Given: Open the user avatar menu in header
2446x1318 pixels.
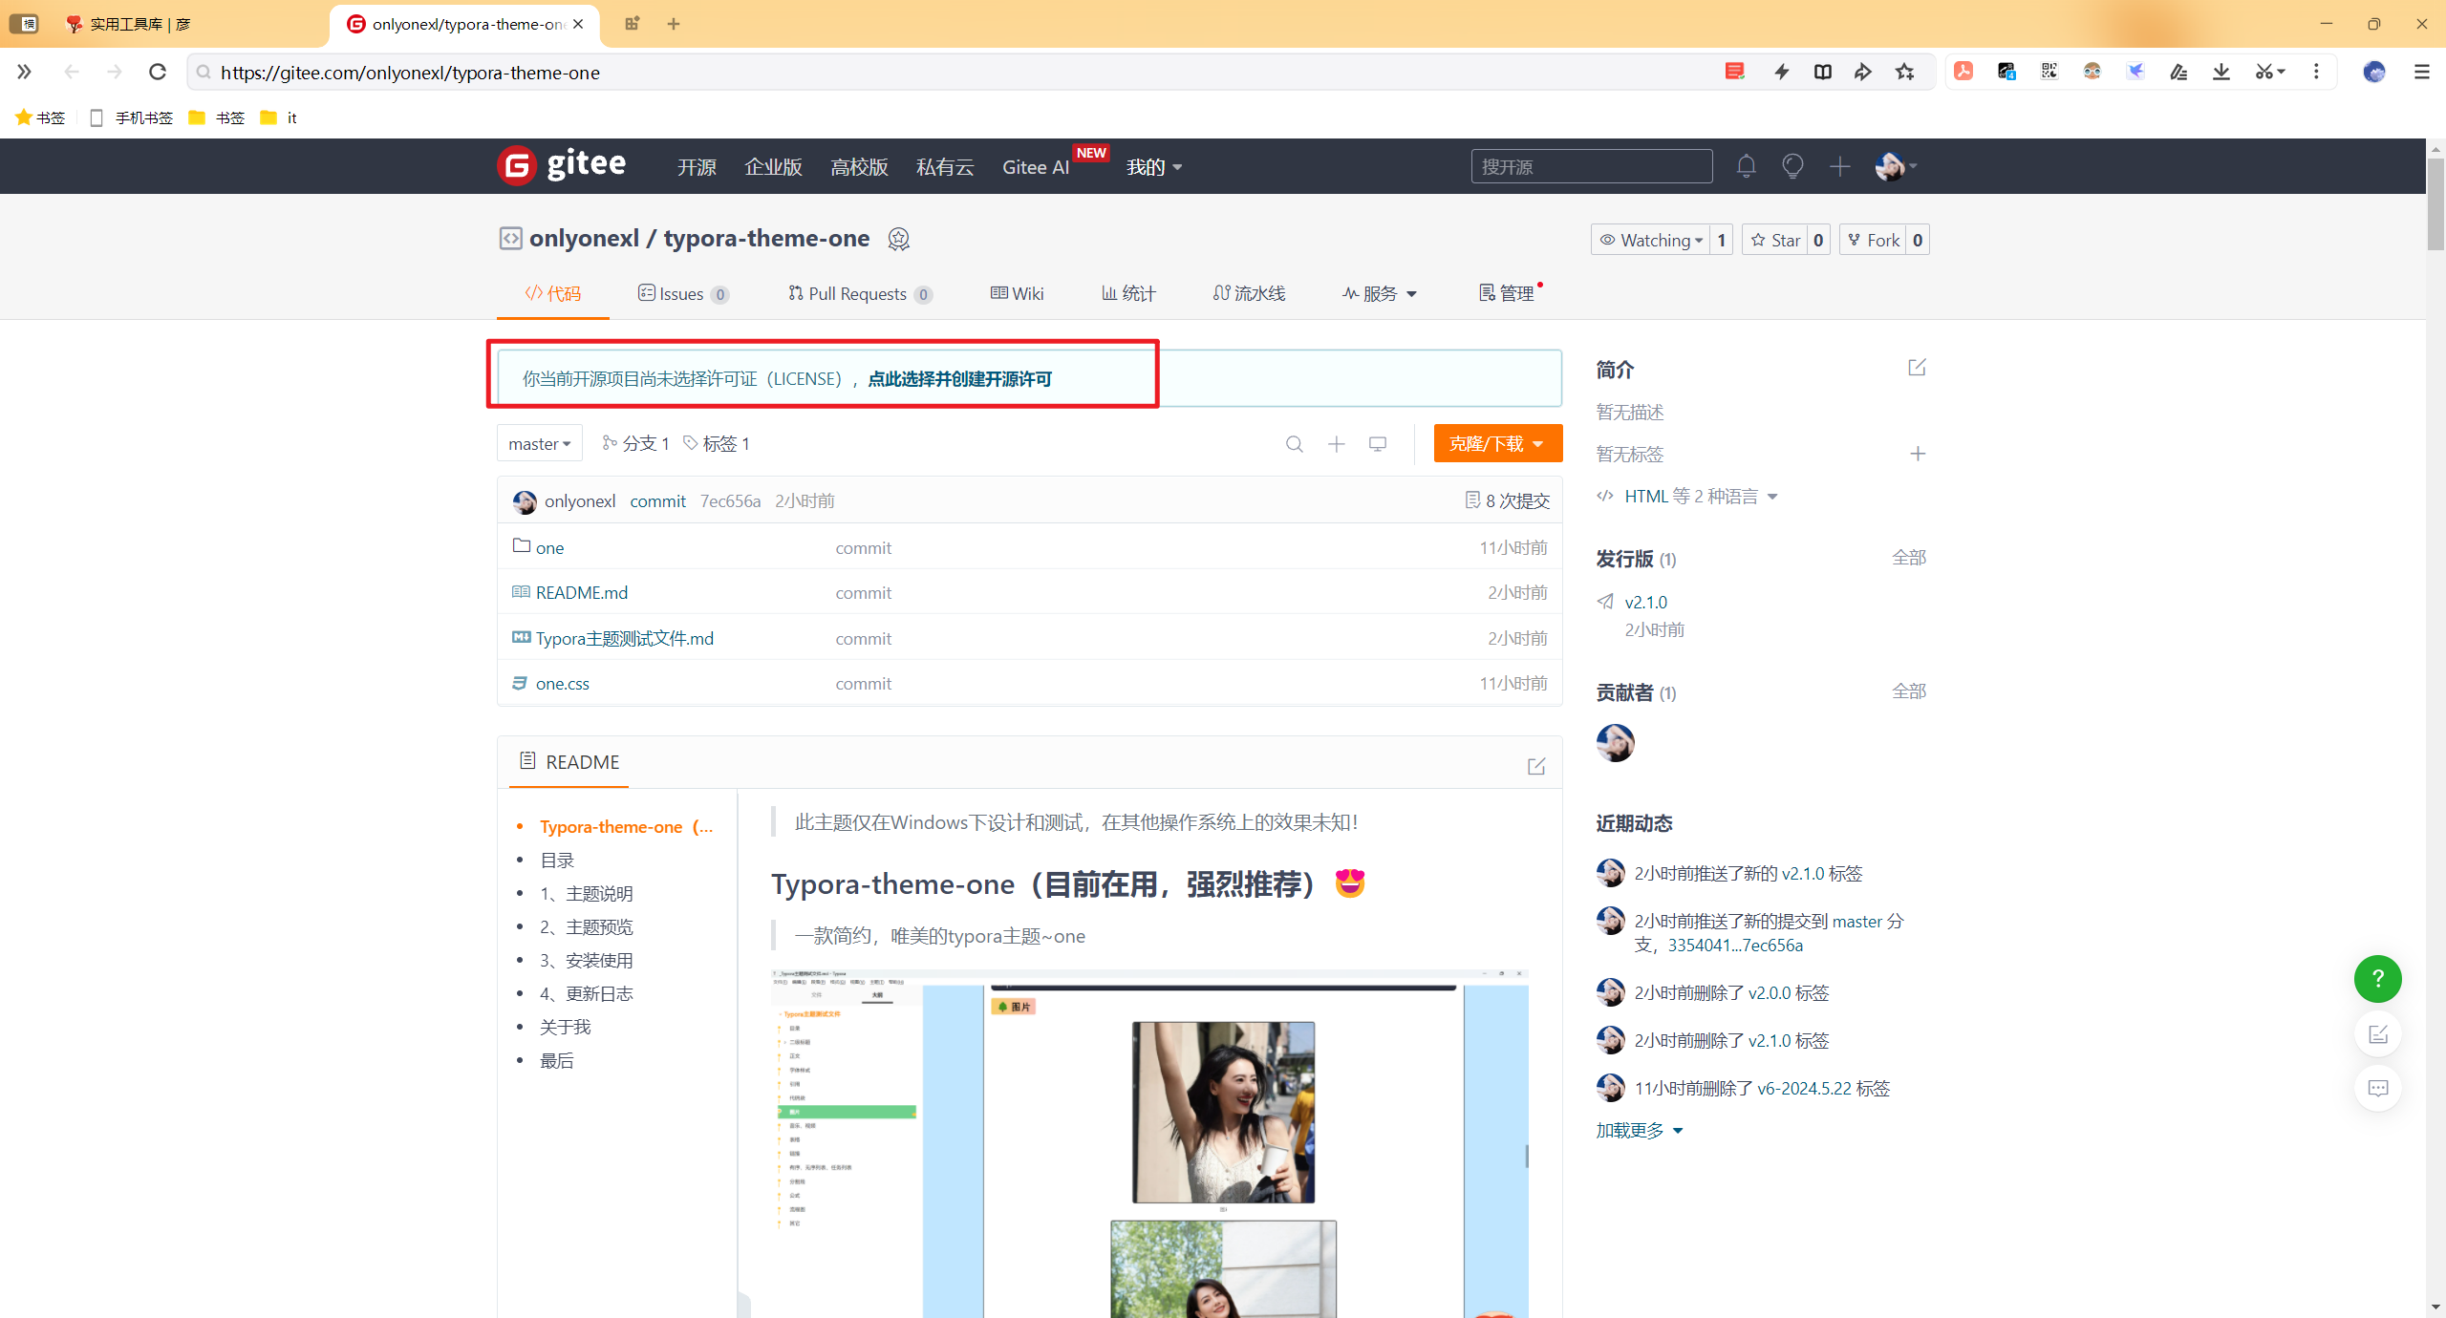Looking at the screenshot, I should point(1896,166).
